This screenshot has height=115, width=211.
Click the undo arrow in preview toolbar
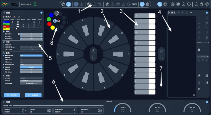click(x=207, y=28)
